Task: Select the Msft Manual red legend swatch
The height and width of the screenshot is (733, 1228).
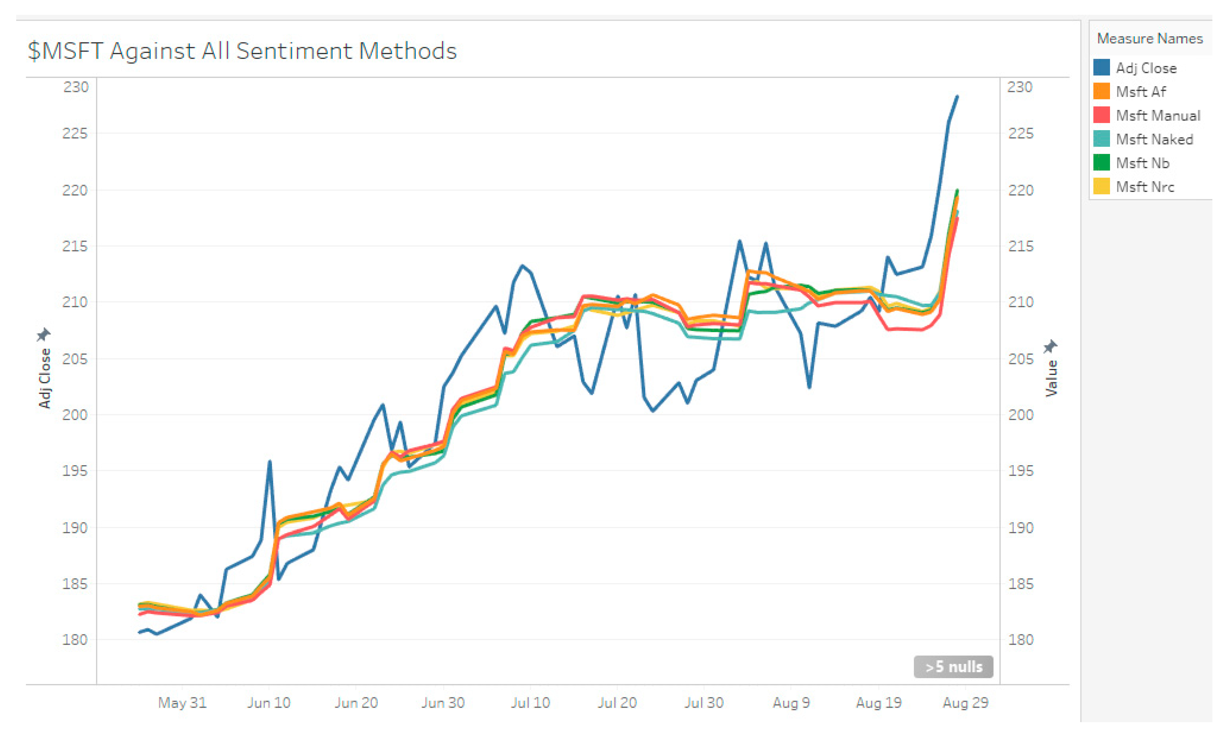Action: pyautogui.click(x=1101, y=115)
